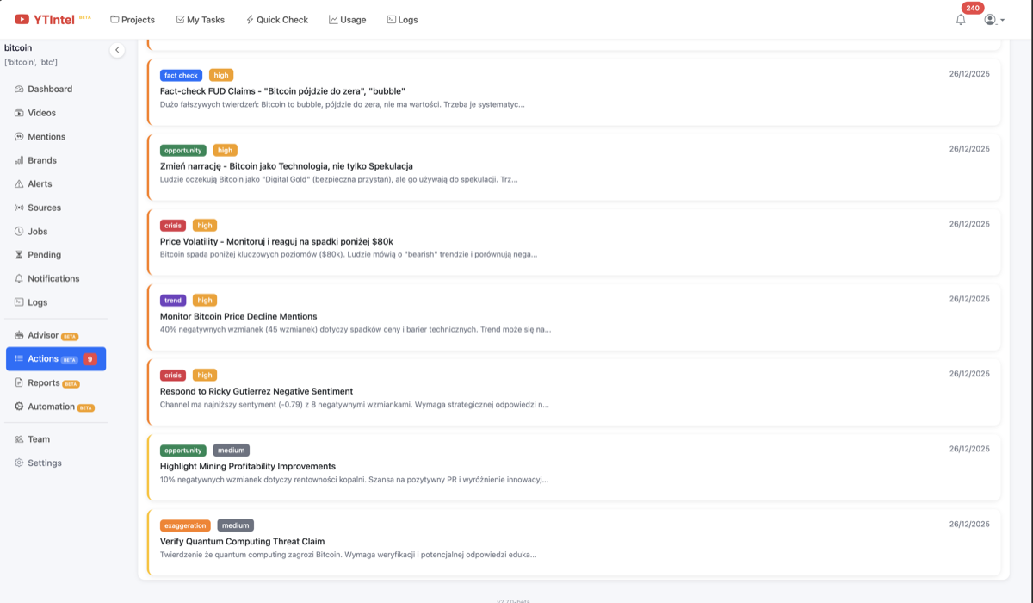
Task: Open Verify Quantum Computing Threat Claim
Action: pos(242,542)
